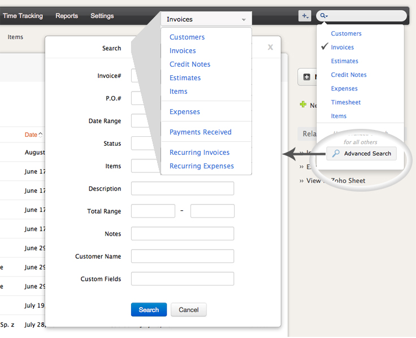Sort by the Date column header

tap(31, 135)
